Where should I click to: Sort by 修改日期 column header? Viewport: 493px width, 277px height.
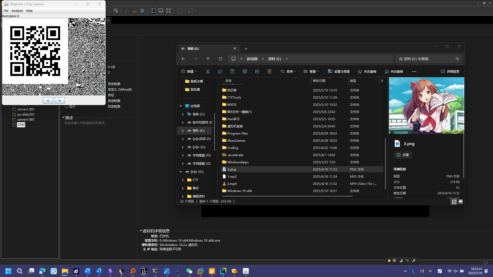point(330,81)
